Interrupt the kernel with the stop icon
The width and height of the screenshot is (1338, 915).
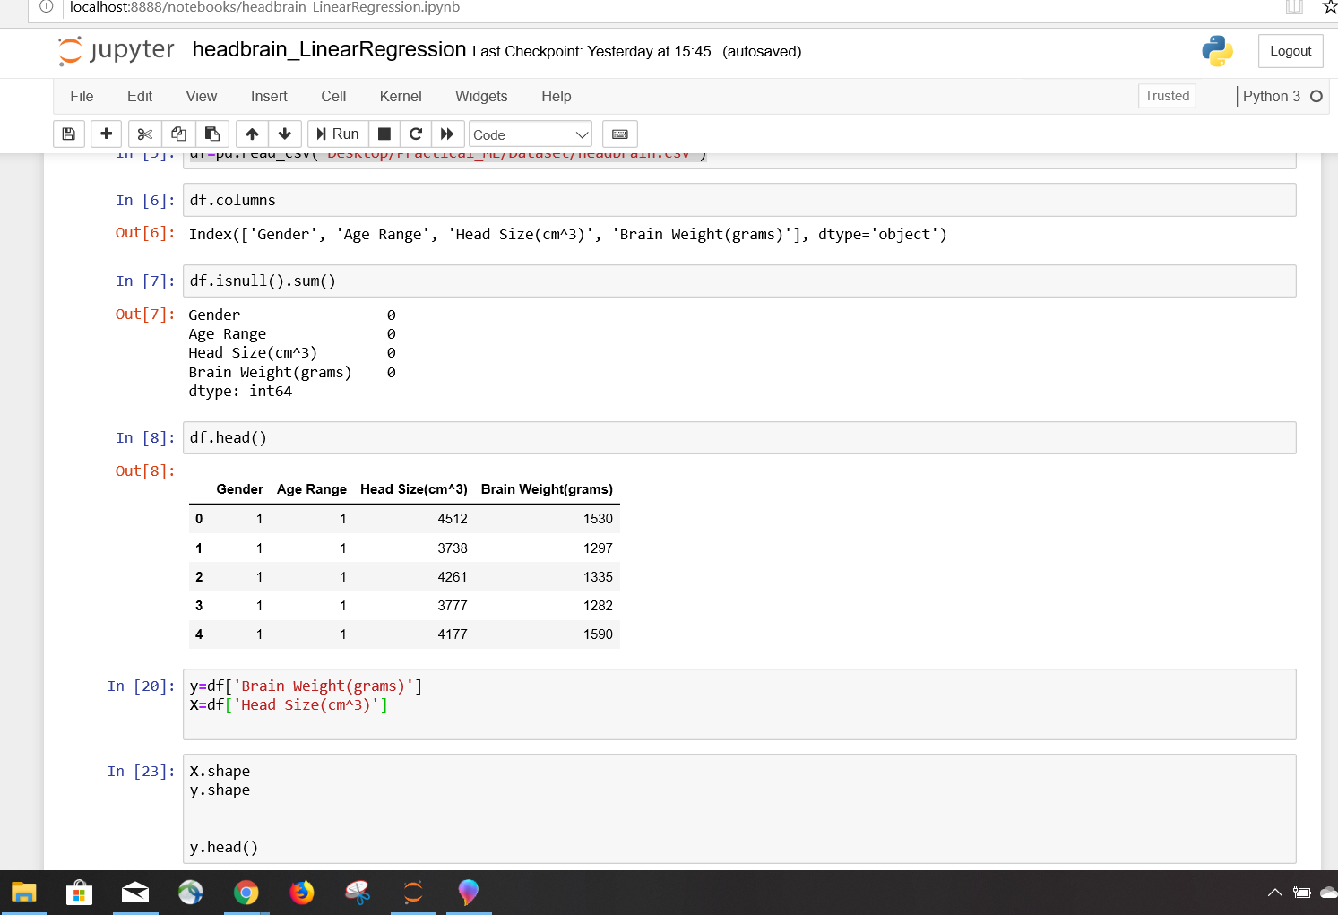[x=384, y=134]
